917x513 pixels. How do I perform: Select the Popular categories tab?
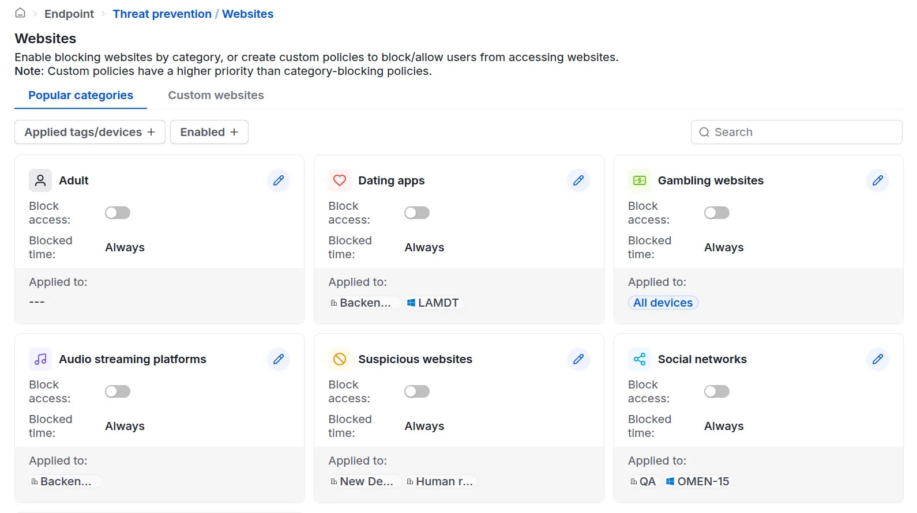tap(81, 95)
